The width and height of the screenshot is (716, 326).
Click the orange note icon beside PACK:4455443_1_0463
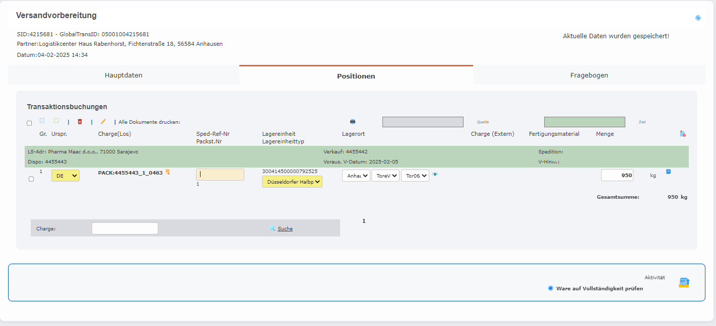coord(168,172)
